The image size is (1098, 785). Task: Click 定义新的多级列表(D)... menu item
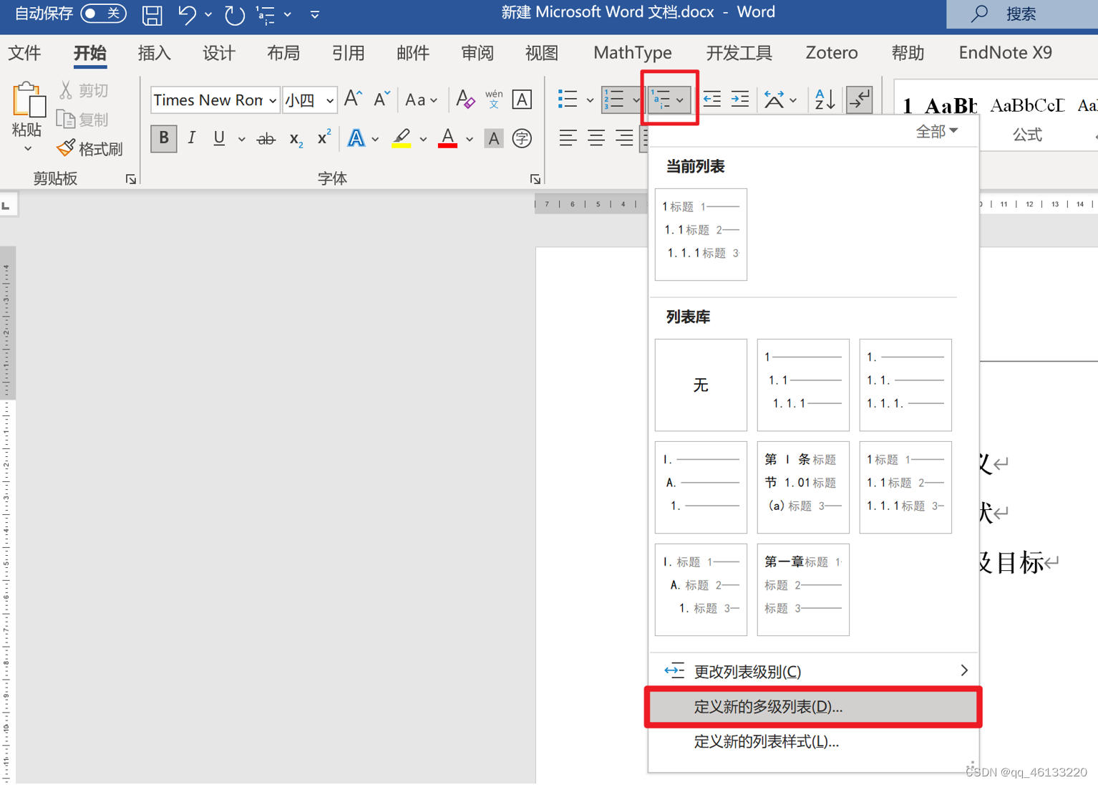[813, 707]
